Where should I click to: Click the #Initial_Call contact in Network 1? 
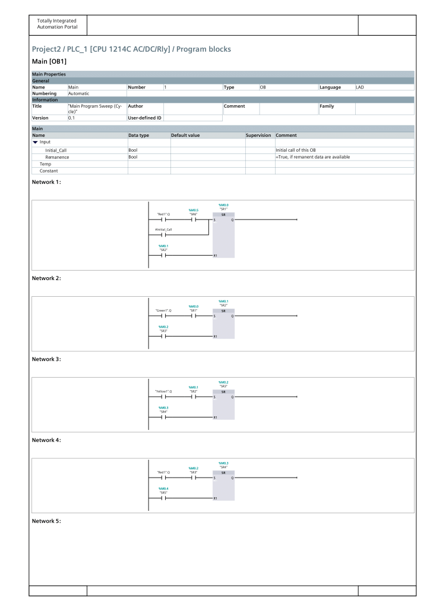(x=163, y=234)
